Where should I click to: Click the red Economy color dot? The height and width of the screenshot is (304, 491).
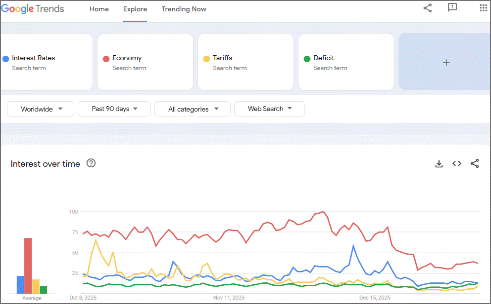tap(106, 59)
